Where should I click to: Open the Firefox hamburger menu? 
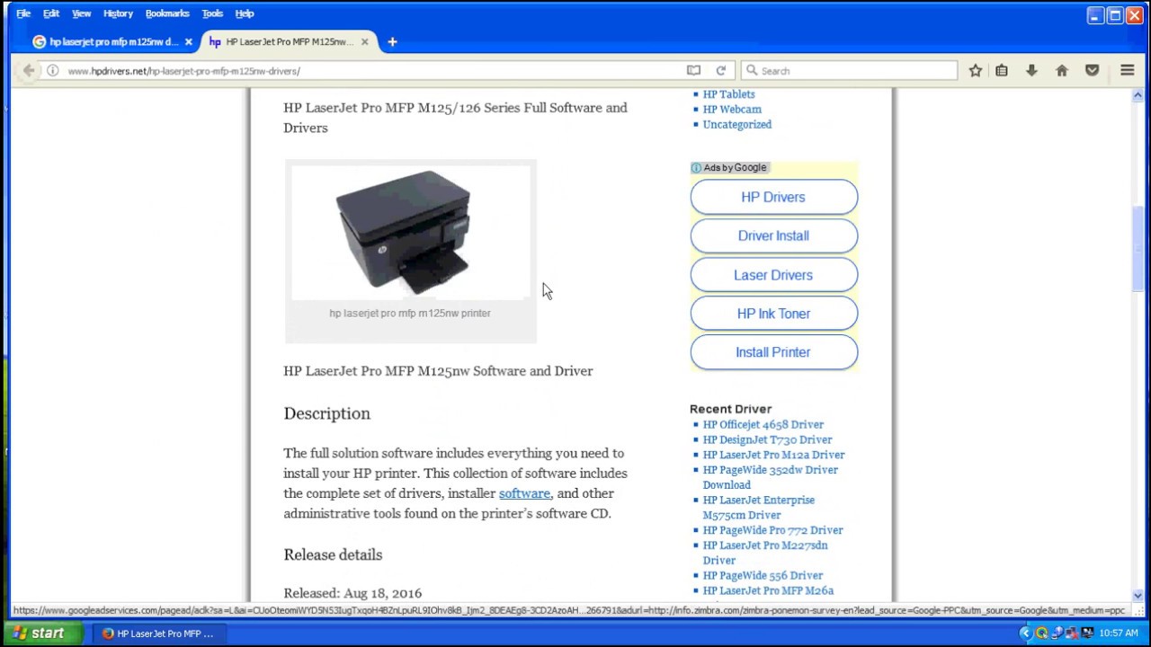pyautogui.click(x=1128, y=70)
